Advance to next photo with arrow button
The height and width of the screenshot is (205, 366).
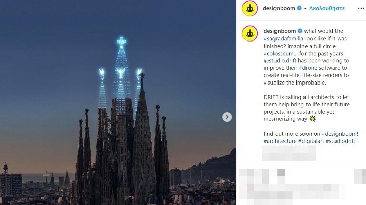coord(227,117)
